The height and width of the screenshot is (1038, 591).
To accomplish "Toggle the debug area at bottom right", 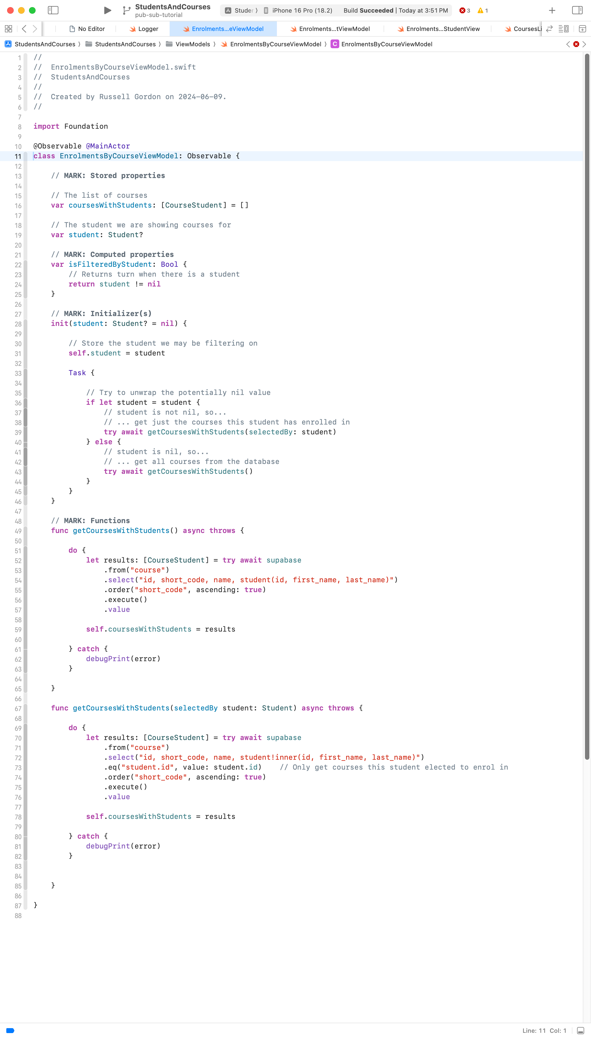I will [x=580, y=1030].
